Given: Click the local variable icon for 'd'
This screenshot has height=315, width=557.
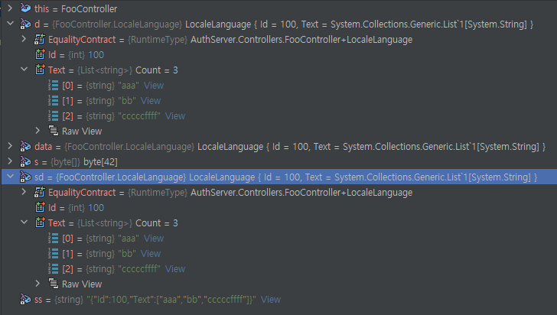Looking at the screenshot, I should click(25, 24).
